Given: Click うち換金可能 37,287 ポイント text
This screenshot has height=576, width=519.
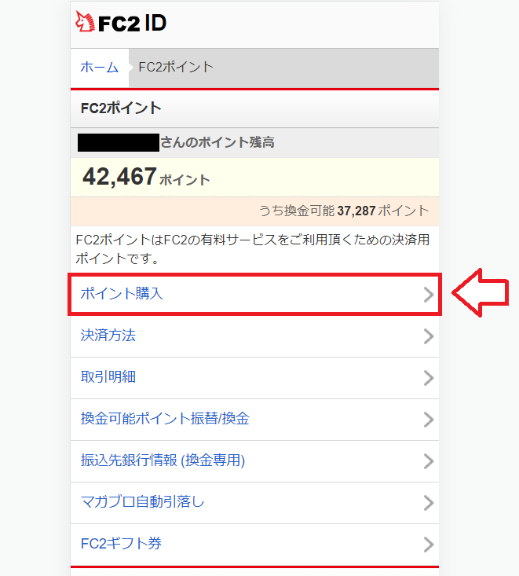Looking at the screenshot, I should coord(344,211).
